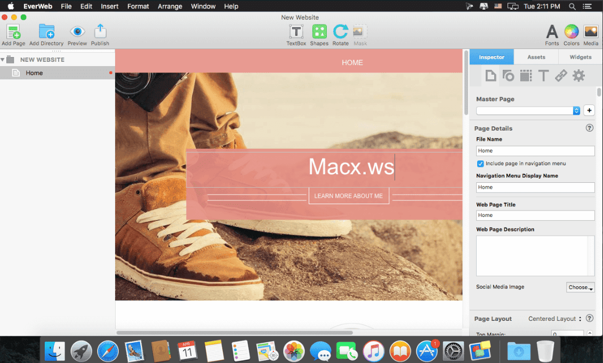Click the Macx.ws heading text
This screenshot has width=603, height=363.
(x=351, y=167)
